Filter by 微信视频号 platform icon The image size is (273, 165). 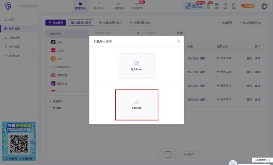click(53, 67)
